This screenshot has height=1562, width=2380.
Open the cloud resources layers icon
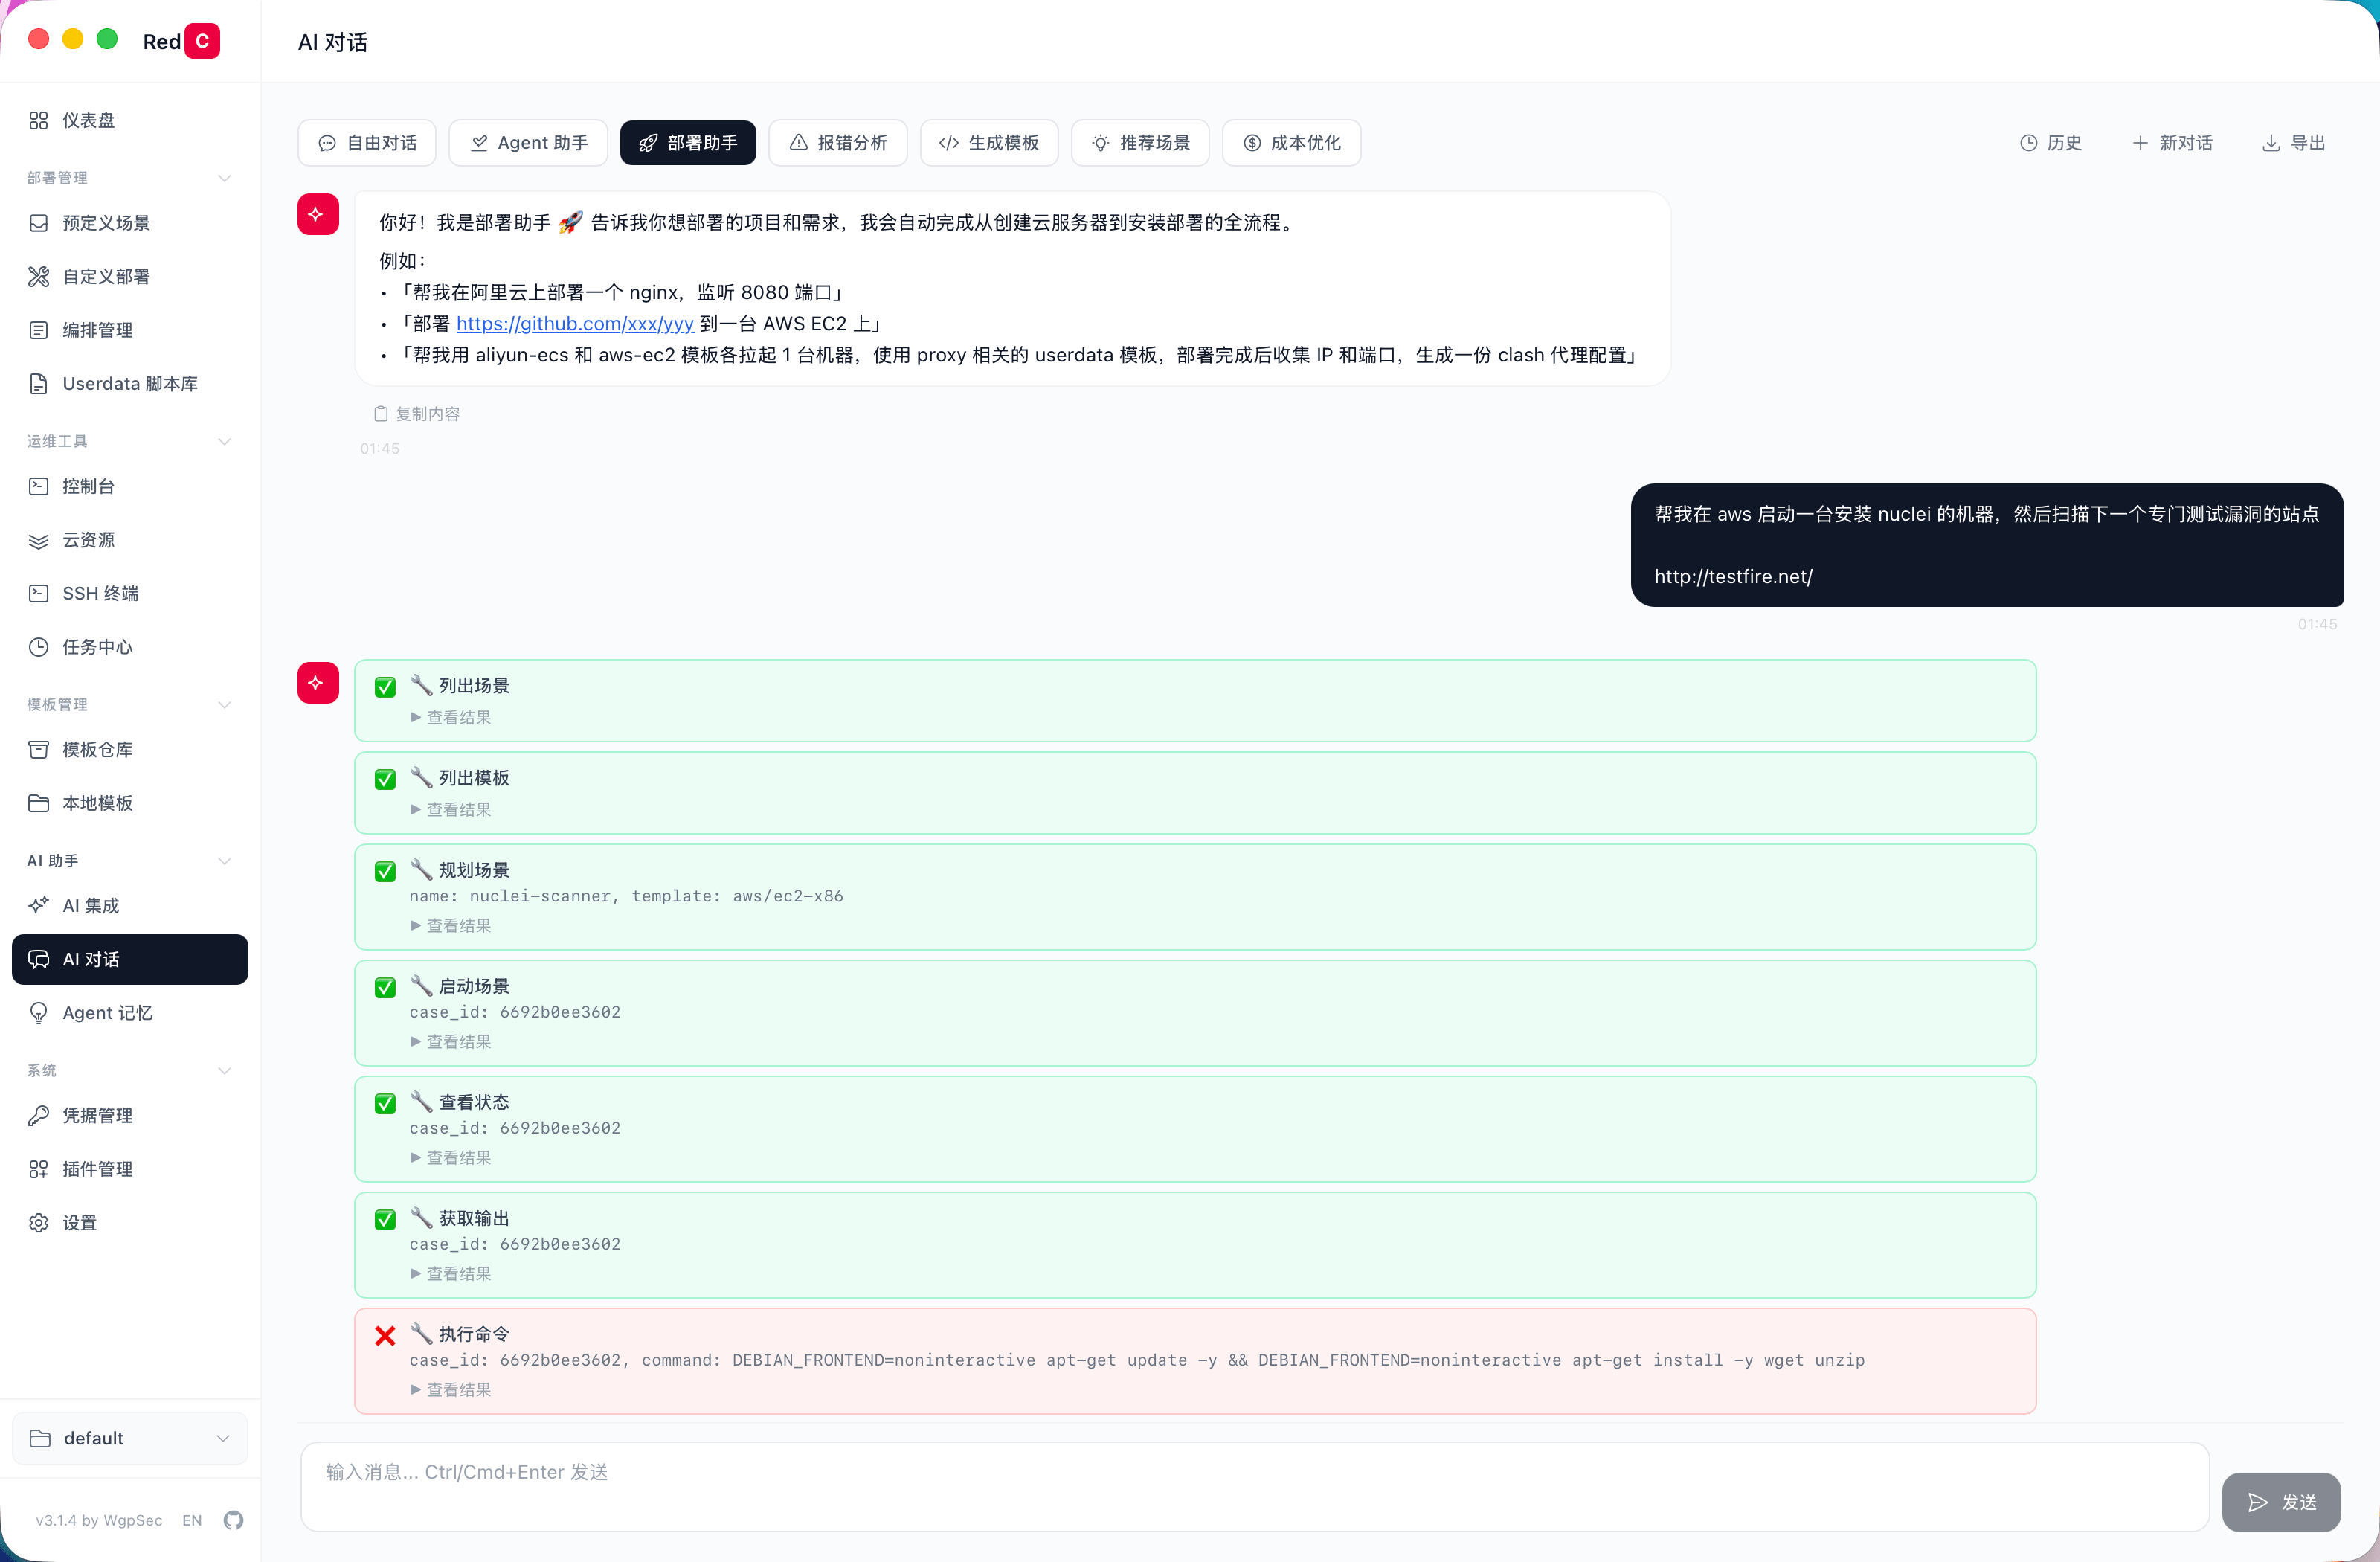tap(39, 540)
